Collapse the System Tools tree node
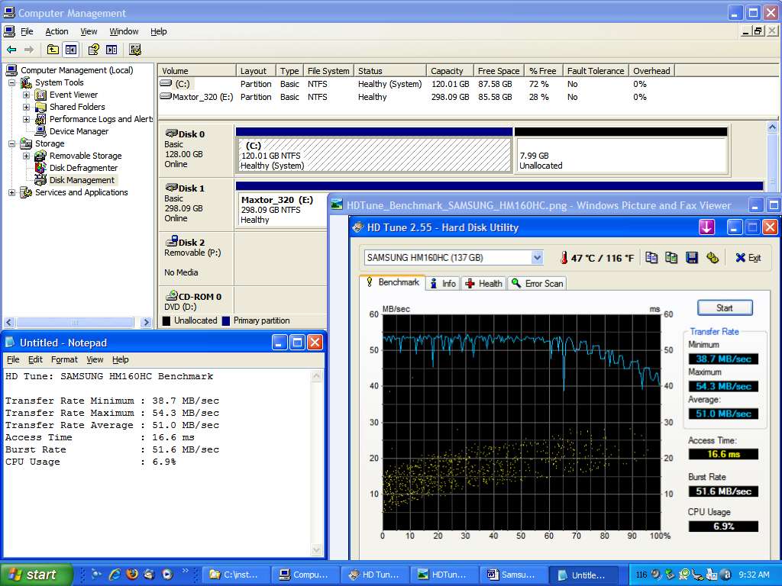Image resolution: width=782 pixels, height=586 pixels. coord(12,82)
